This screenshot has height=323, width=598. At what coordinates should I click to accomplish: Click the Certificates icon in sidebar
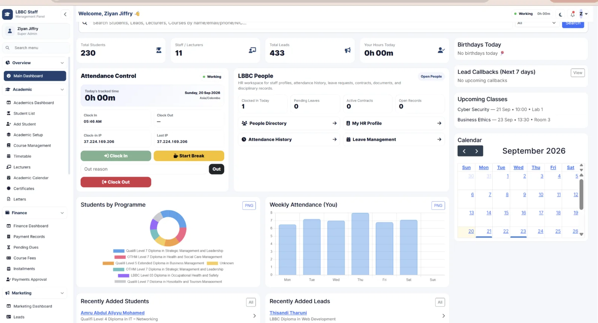9,189
